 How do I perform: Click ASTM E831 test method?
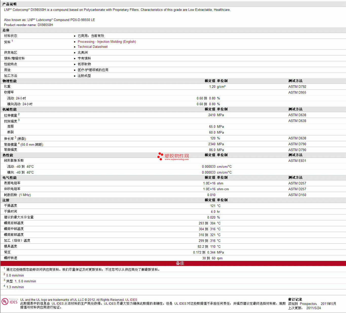coord(297,161)
